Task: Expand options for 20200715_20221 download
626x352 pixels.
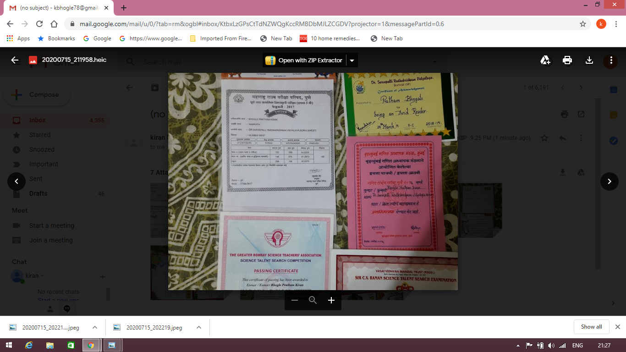Action: pyautogui.click(x=95, y=327)
